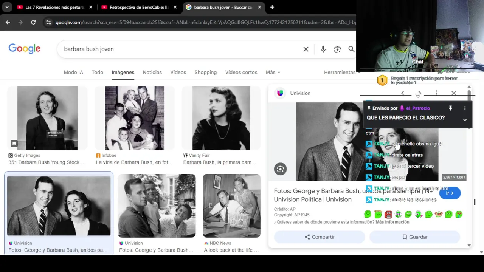This screenshot has width=484, height=272.
Task: Open the 'Shopping' results tab
Action: (206, 72)
